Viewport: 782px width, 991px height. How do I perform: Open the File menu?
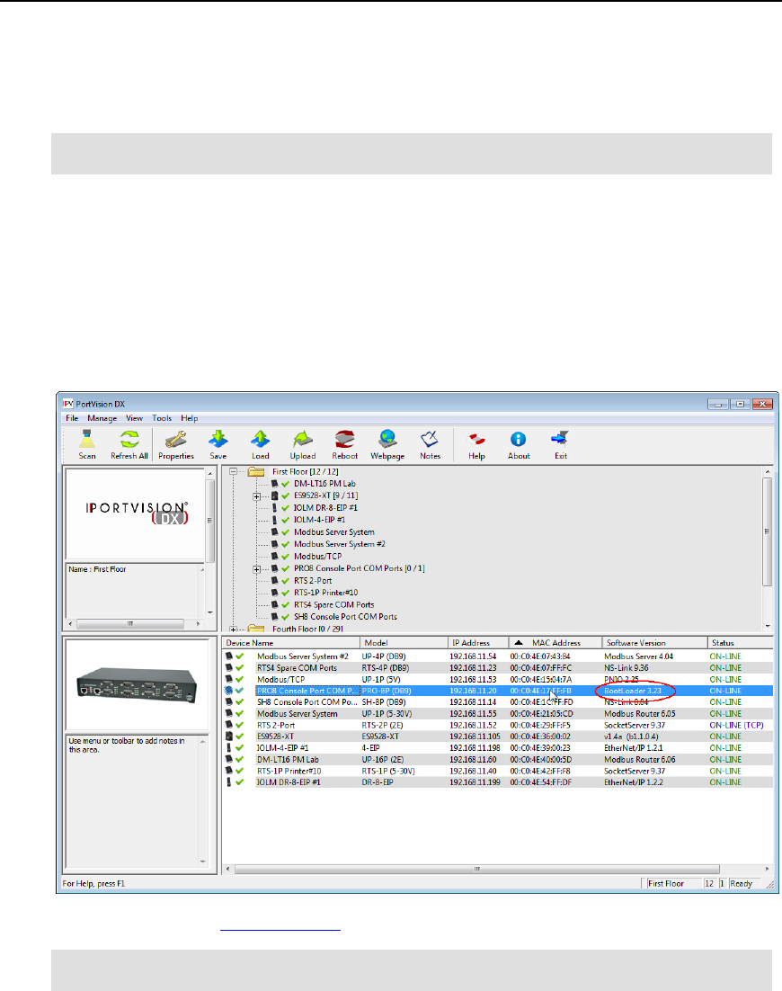point(72,418)
